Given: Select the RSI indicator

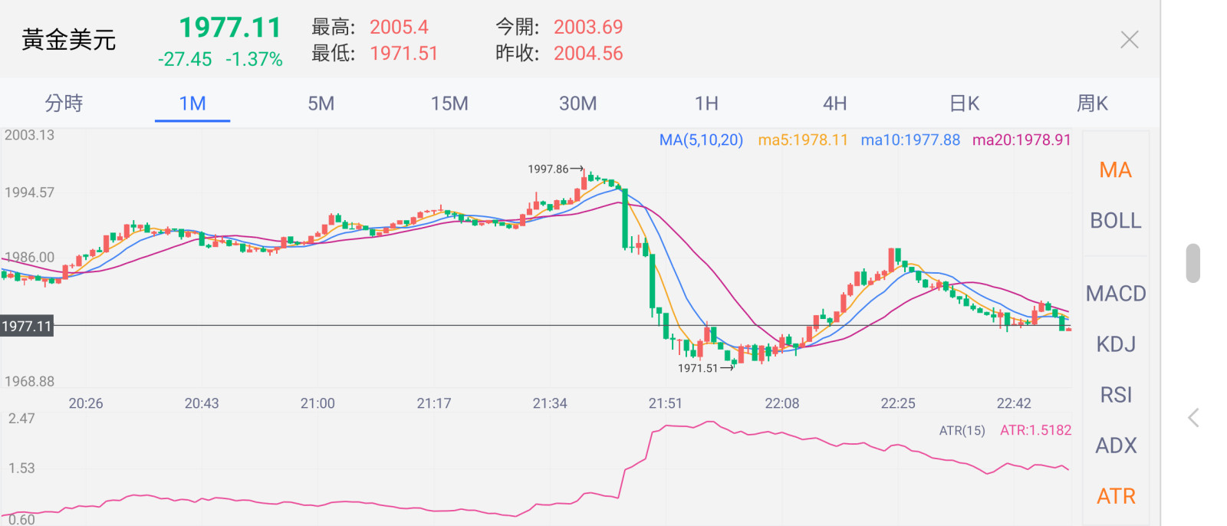Looking at the screenshot, I should (1115, 395).
